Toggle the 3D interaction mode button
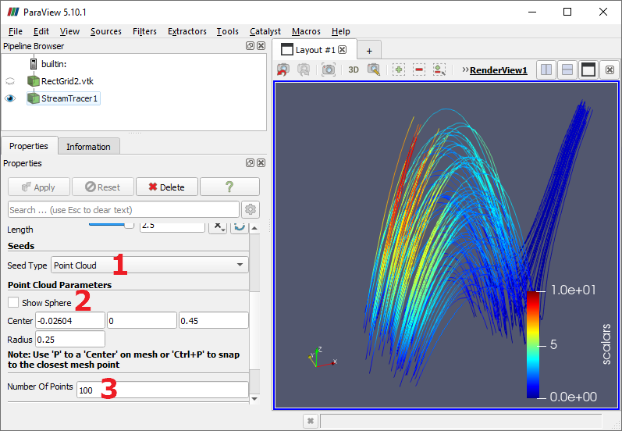This screenshot has width=622, height=431. coord(354,69)
